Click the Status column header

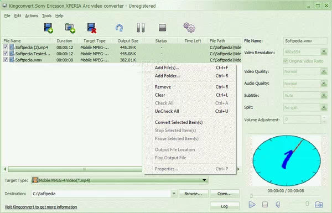click(x=161, y=40)
